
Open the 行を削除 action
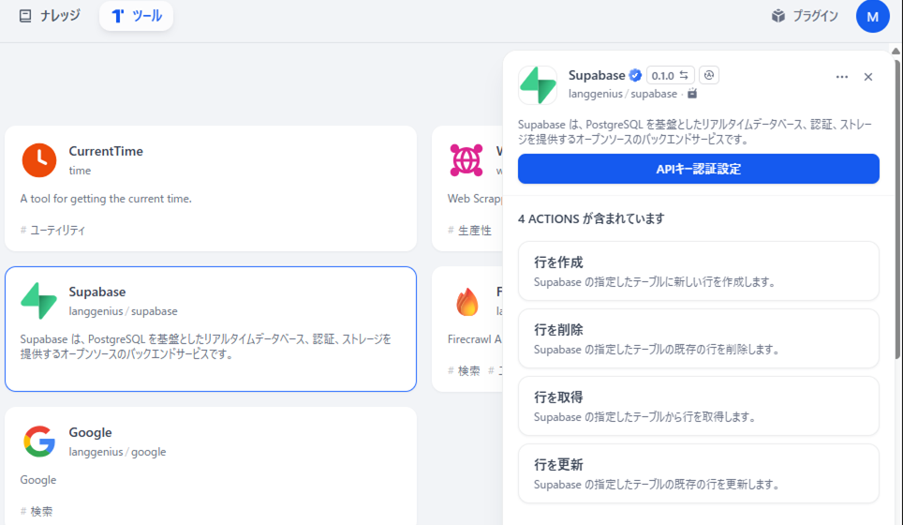[698, 338]
